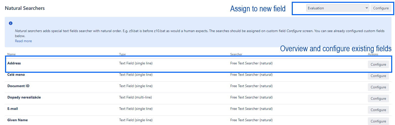Image resolution: width=395 pixels, height=125 pixels.
Task: Click the Type column header
Action: (122, 54)
